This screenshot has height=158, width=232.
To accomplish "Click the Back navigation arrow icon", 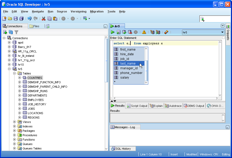I will (64, 18).
